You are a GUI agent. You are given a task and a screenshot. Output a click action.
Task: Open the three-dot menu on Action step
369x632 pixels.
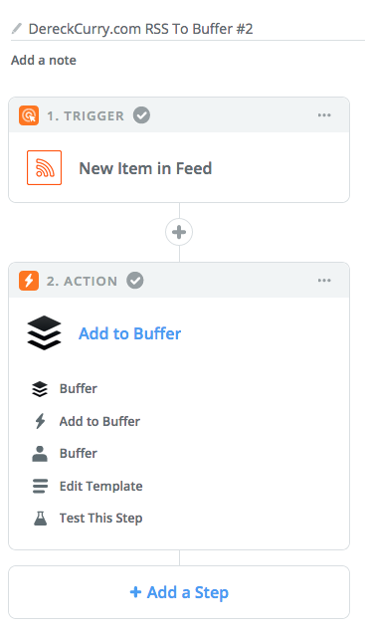[324, 281]
